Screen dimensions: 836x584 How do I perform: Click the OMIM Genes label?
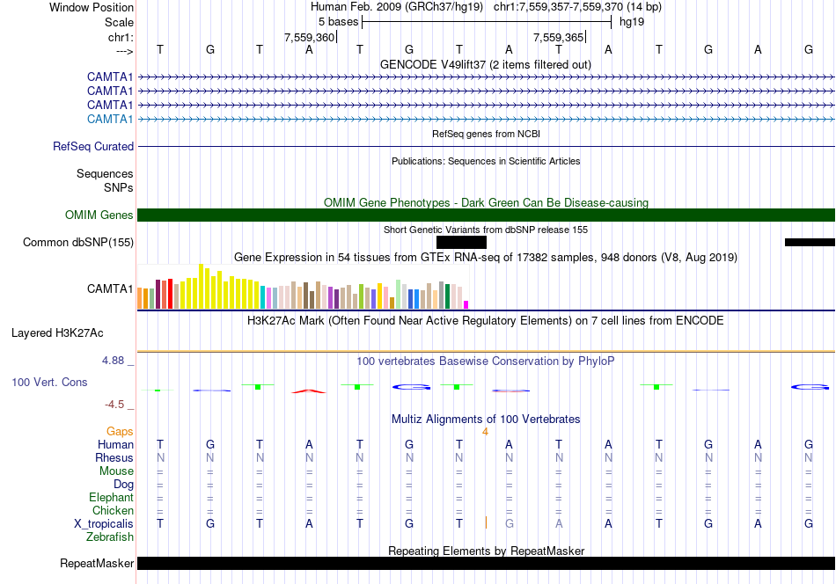[99, 215]
